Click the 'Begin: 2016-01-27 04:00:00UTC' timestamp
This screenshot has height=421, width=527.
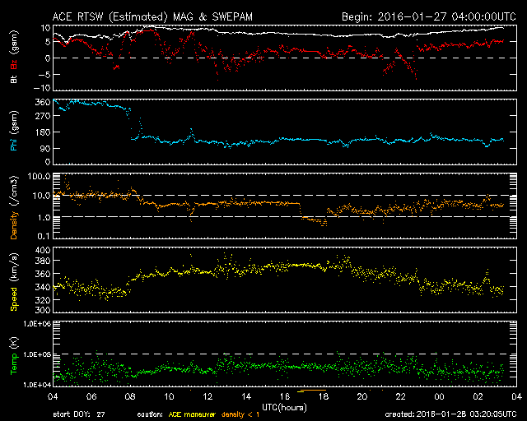pos(429,16)
